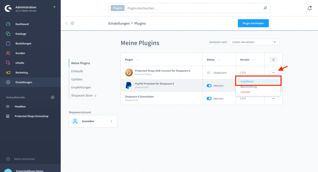Image resolution: width=318 pixels, height=172 pixels.
Task: Add a new Verkaufskanal with plus icon
Action: [52, 97]
